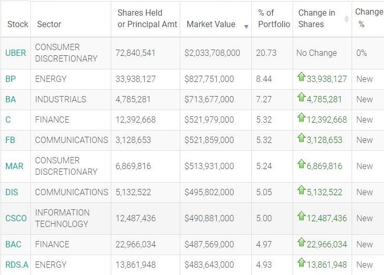
Task: Click the green arrow for MAR shares change
Action: coord(301,164)
